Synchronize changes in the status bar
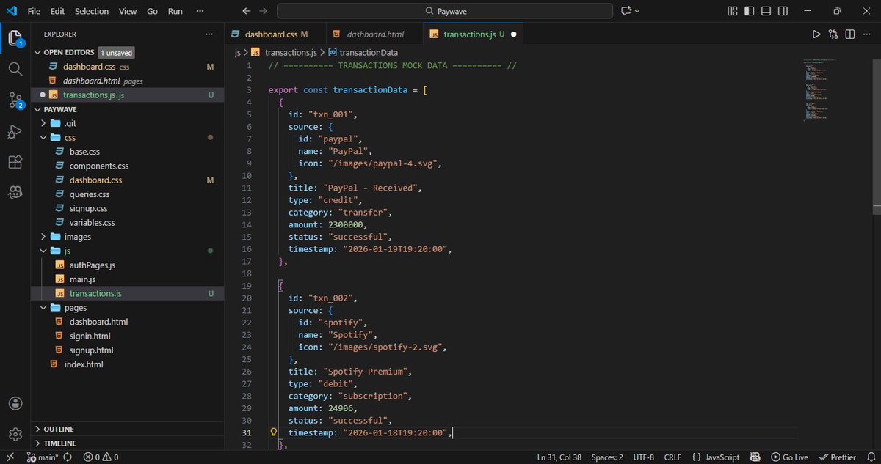Image resolution: width=881 pixels, height=464 pixels. tap(68, 457)
